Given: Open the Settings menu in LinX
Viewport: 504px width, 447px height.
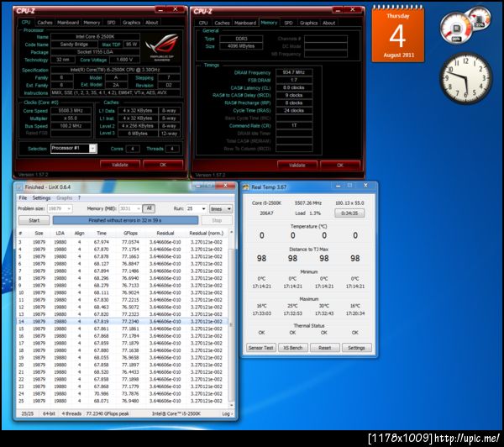Looking at the screenshot, I should [x=41, y=197].
